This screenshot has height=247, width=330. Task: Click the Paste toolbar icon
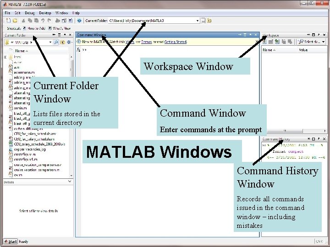tap(36, 21)
